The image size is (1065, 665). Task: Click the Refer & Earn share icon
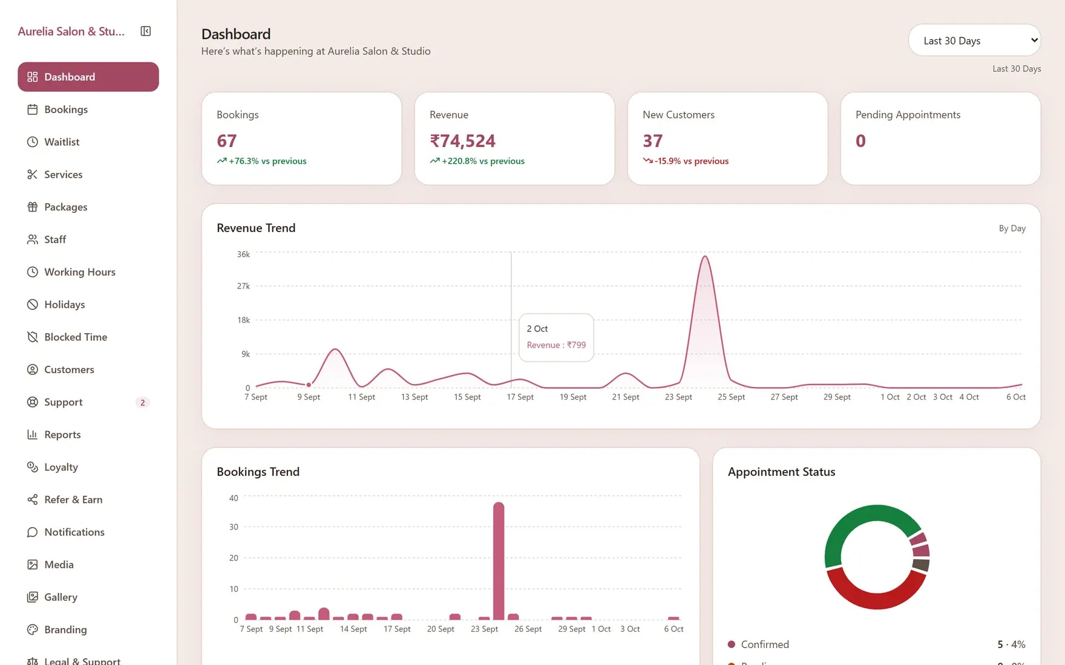[x=33, y=499]
